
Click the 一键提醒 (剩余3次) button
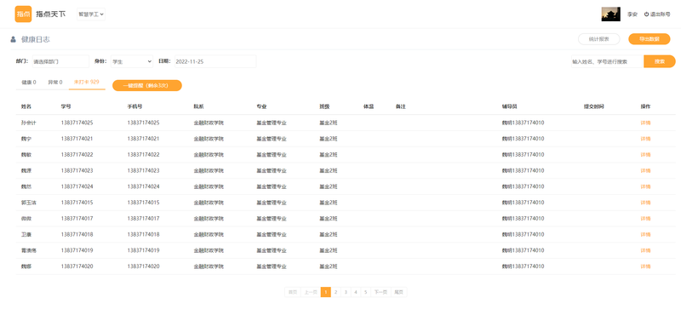coord(146,86)
